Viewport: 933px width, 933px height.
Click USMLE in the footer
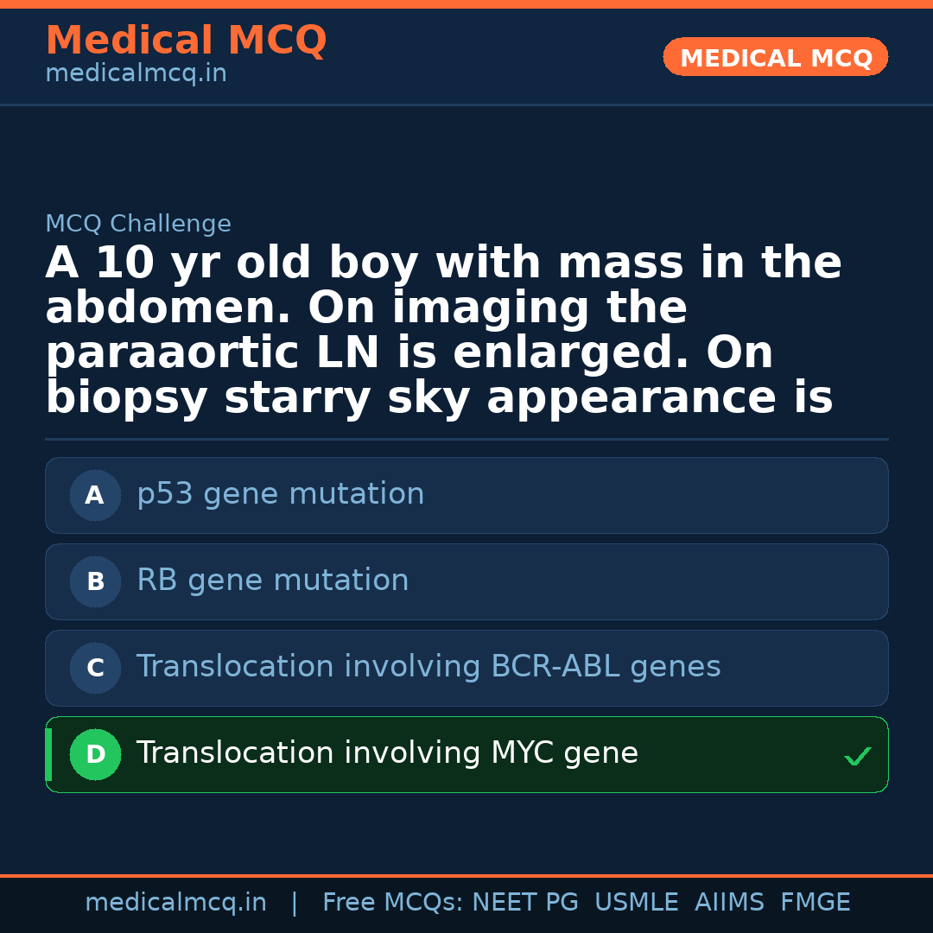tap(636, 903)
